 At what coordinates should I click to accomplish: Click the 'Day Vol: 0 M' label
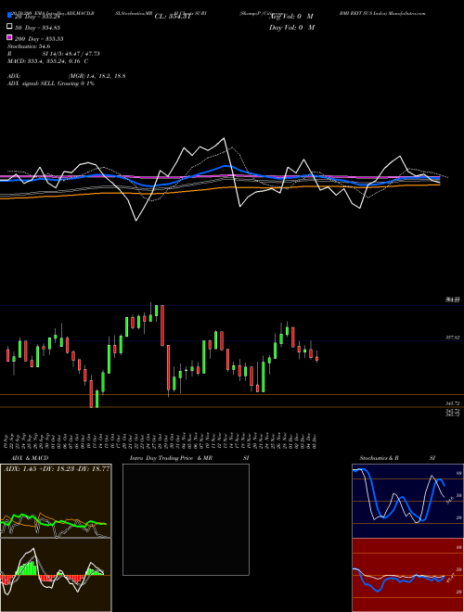291,27
